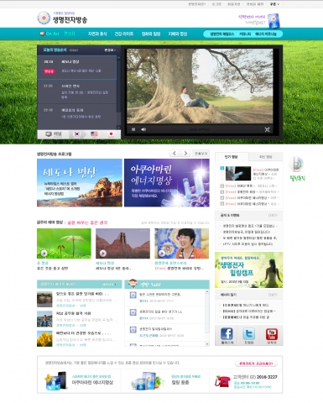This screenshot has width=323, height=403.
Task: Switch to the 인기 영상 tab
Action: pyautogui.click(x=232, y=157)
